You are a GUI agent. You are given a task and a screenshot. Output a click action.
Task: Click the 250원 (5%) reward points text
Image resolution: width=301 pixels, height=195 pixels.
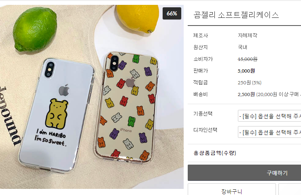[250, 83]
